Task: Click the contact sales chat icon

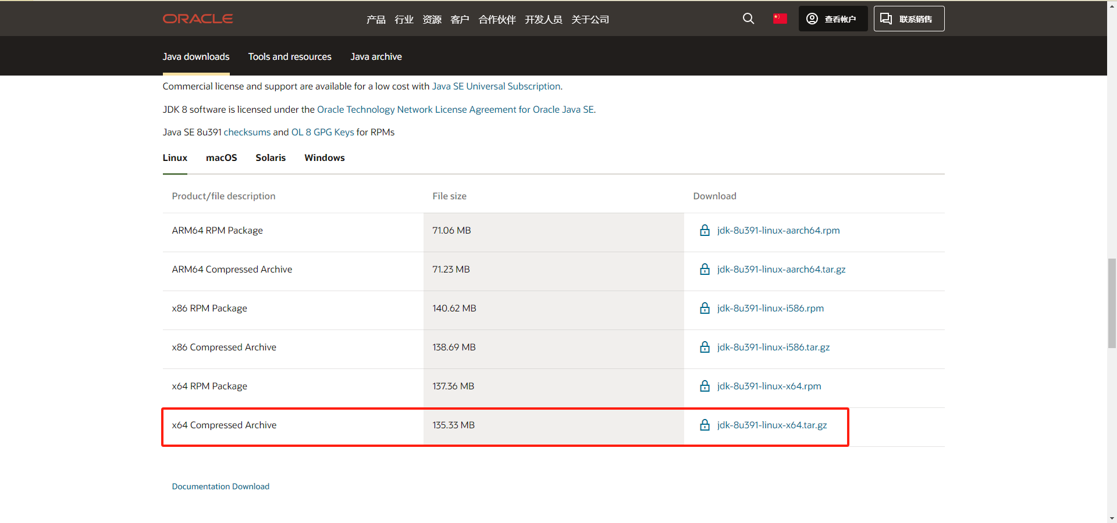Action: [x=886, y=19]
